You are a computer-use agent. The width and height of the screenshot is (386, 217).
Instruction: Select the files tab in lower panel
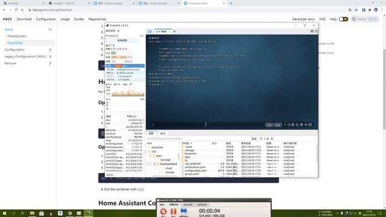(151, 133)
